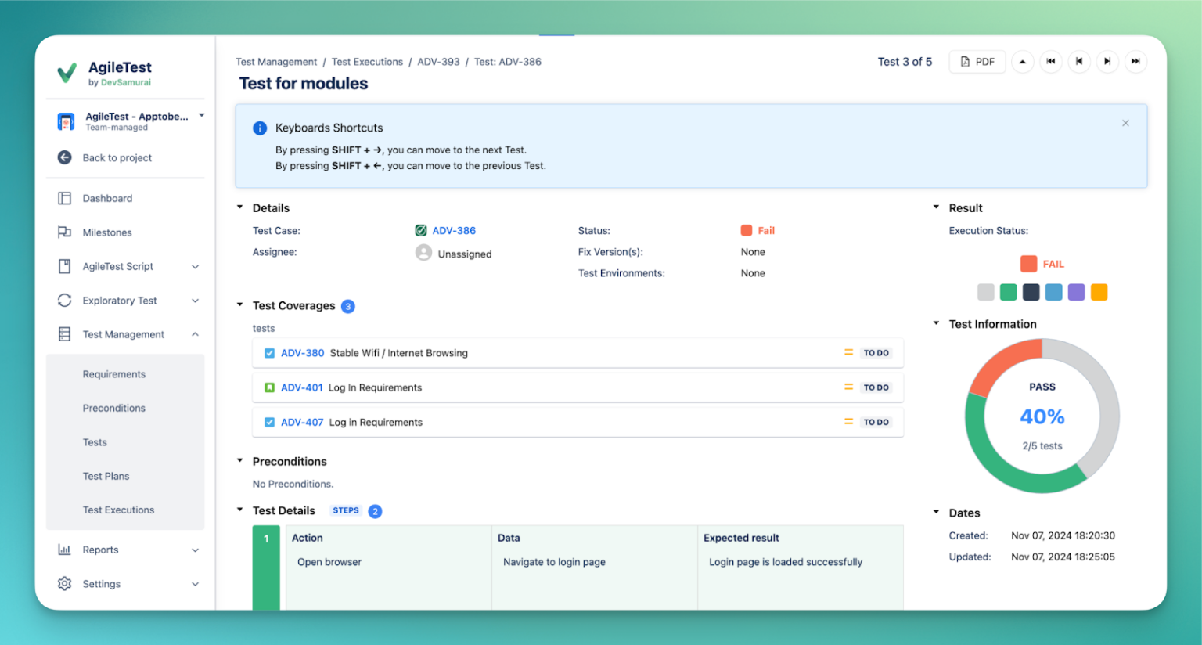Open the ADV-380 issue link

pos(302,353)
